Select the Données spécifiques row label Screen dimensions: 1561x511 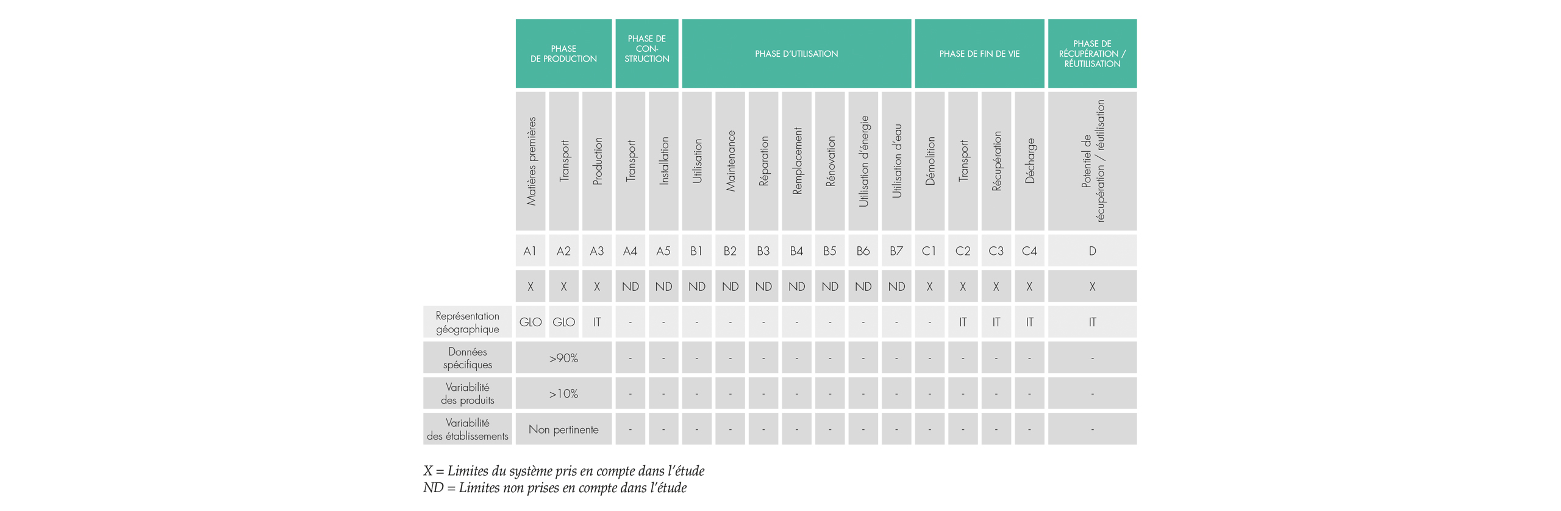coord(467,358)
